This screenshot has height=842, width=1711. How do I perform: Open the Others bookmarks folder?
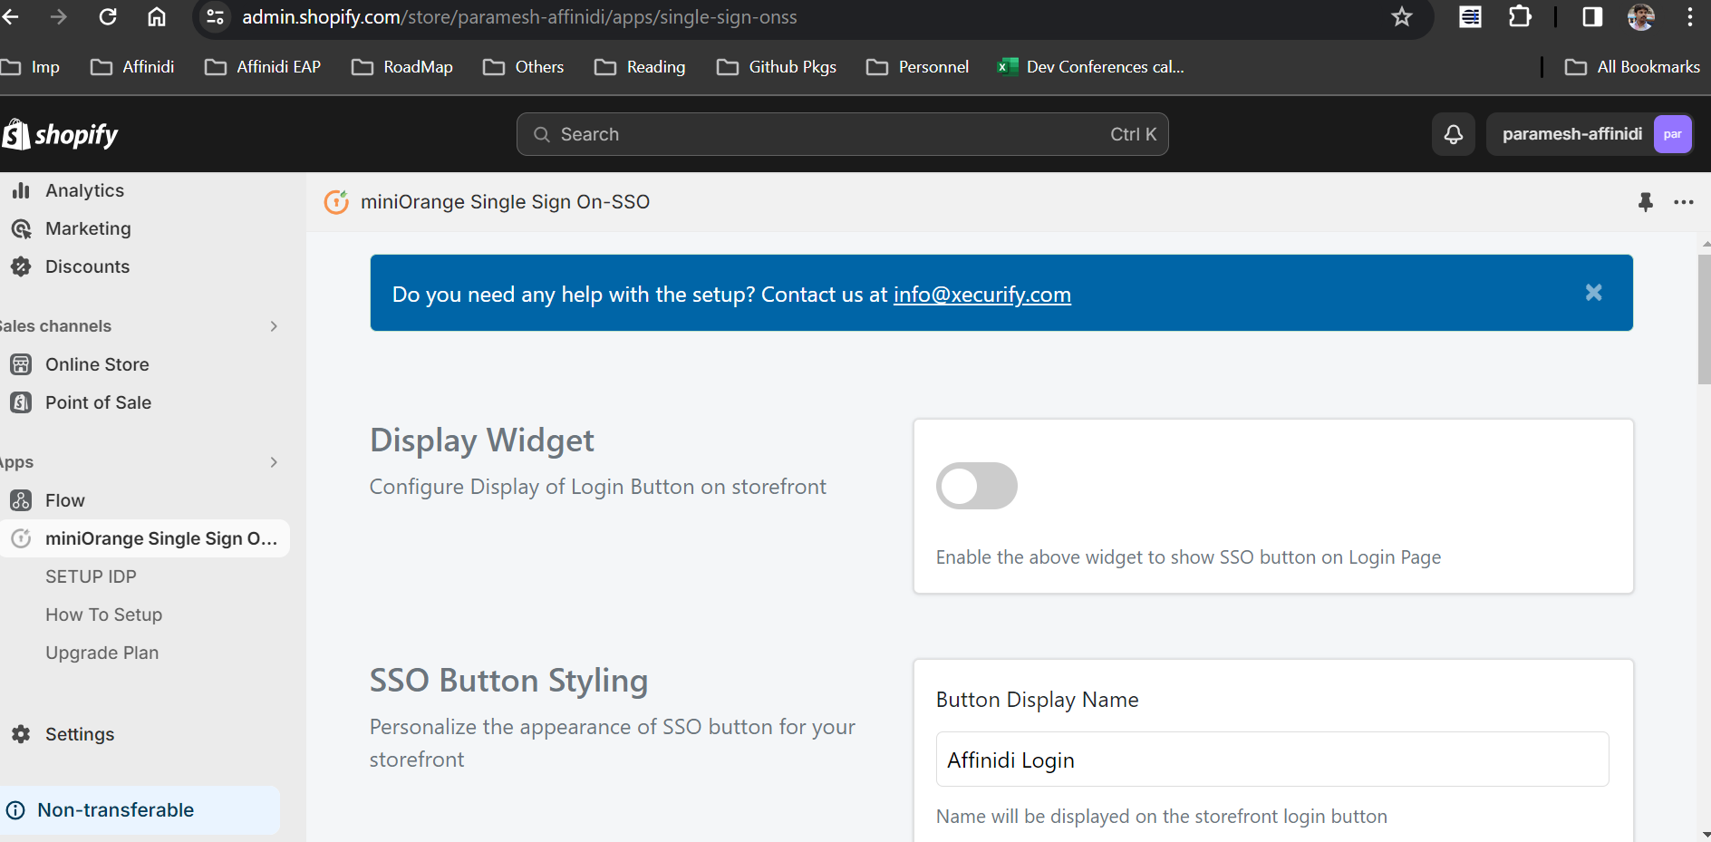[523, 67]
